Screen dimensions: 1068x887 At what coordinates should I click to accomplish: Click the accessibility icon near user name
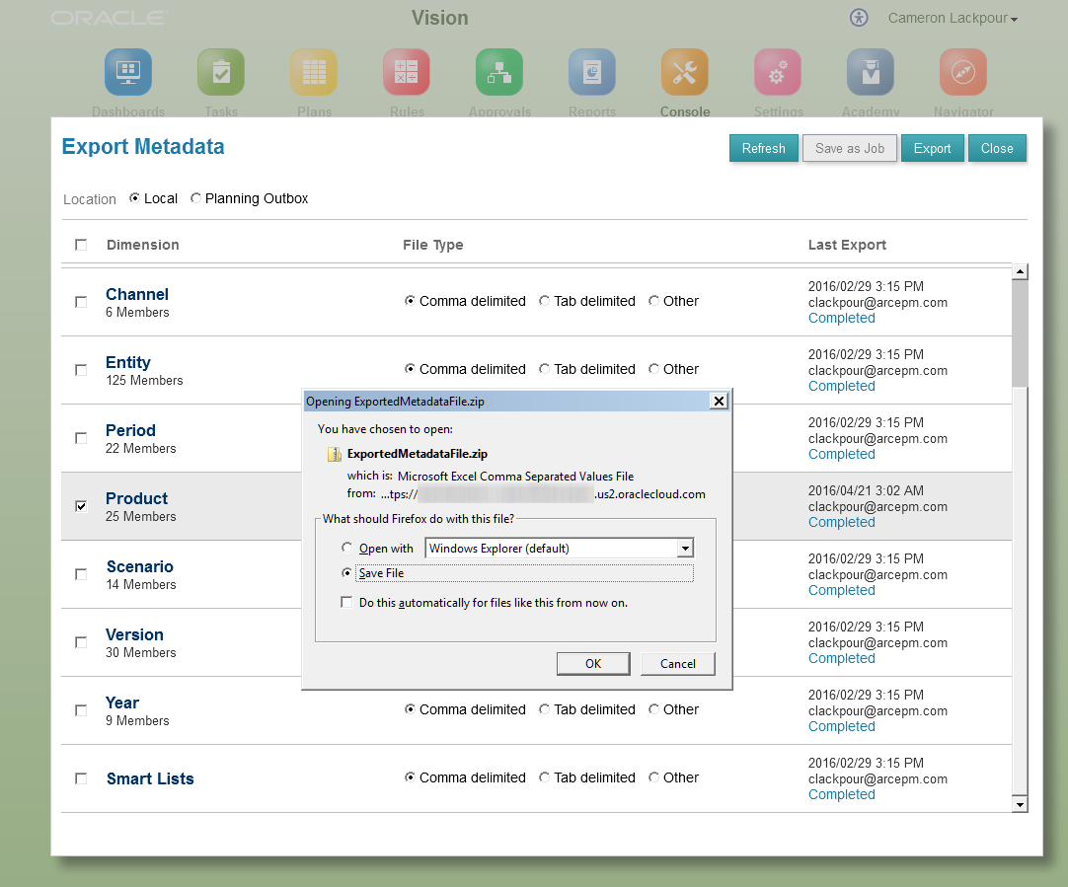pyautogui.click(x=859, y=18)
